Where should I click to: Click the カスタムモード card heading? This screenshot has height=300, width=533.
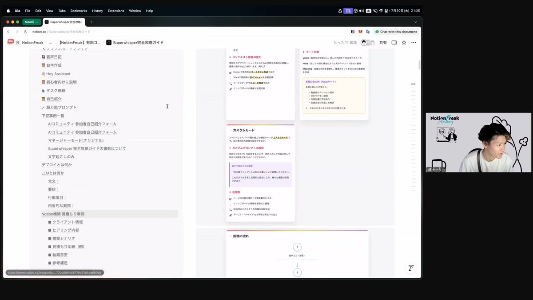point(244,130)
